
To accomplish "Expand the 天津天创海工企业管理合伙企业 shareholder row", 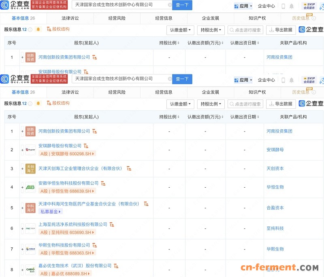I will coord(22,169).
